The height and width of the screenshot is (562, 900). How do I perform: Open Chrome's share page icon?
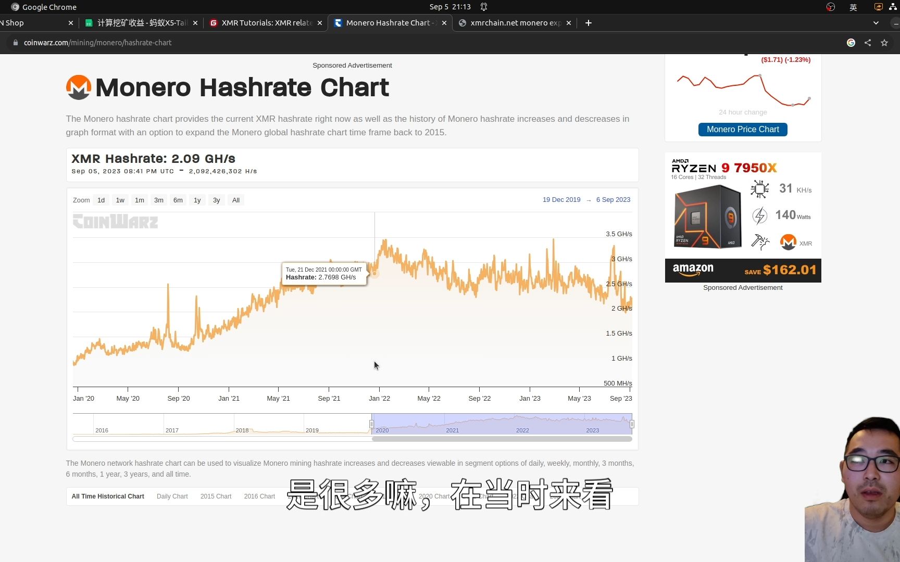click(x=868, y=43)
